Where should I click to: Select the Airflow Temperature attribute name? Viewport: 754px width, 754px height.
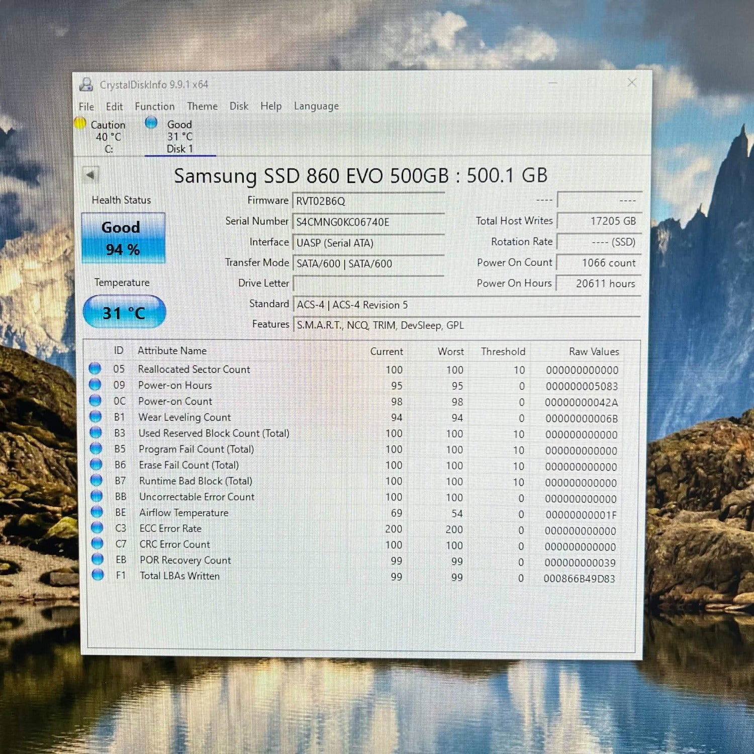183,513
